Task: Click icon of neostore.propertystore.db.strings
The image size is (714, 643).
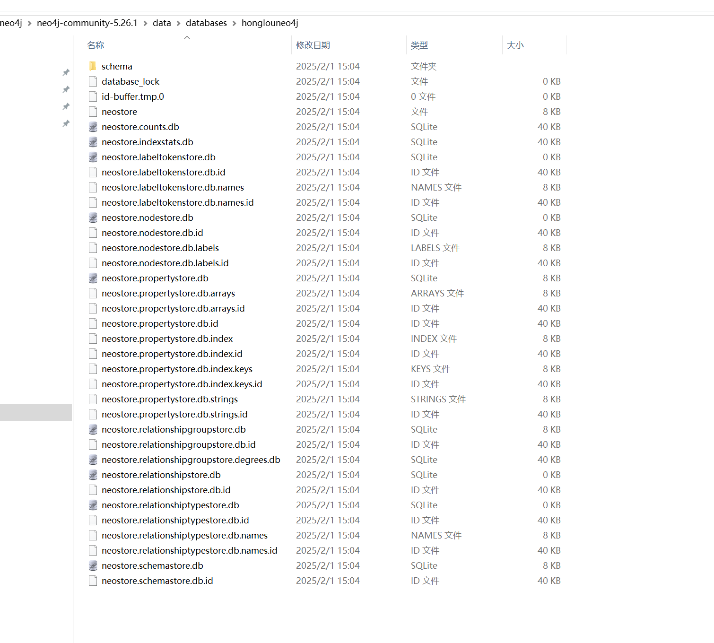Action: coord(93,399)
